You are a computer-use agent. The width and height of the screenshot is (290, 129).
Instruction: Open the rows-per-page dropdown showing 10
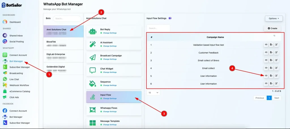coord(153,92)
